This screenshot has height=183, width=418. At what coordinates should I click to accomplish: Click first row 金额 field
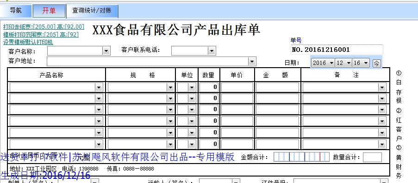pyautogui.click(x=278, y=87)
